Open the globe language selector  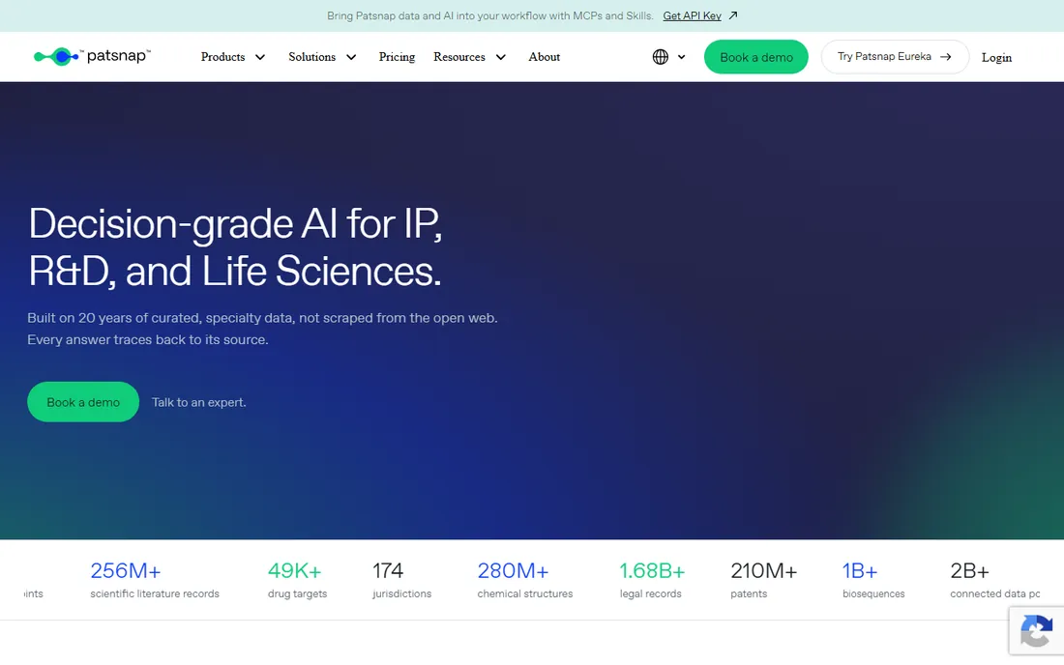(661, 57)
